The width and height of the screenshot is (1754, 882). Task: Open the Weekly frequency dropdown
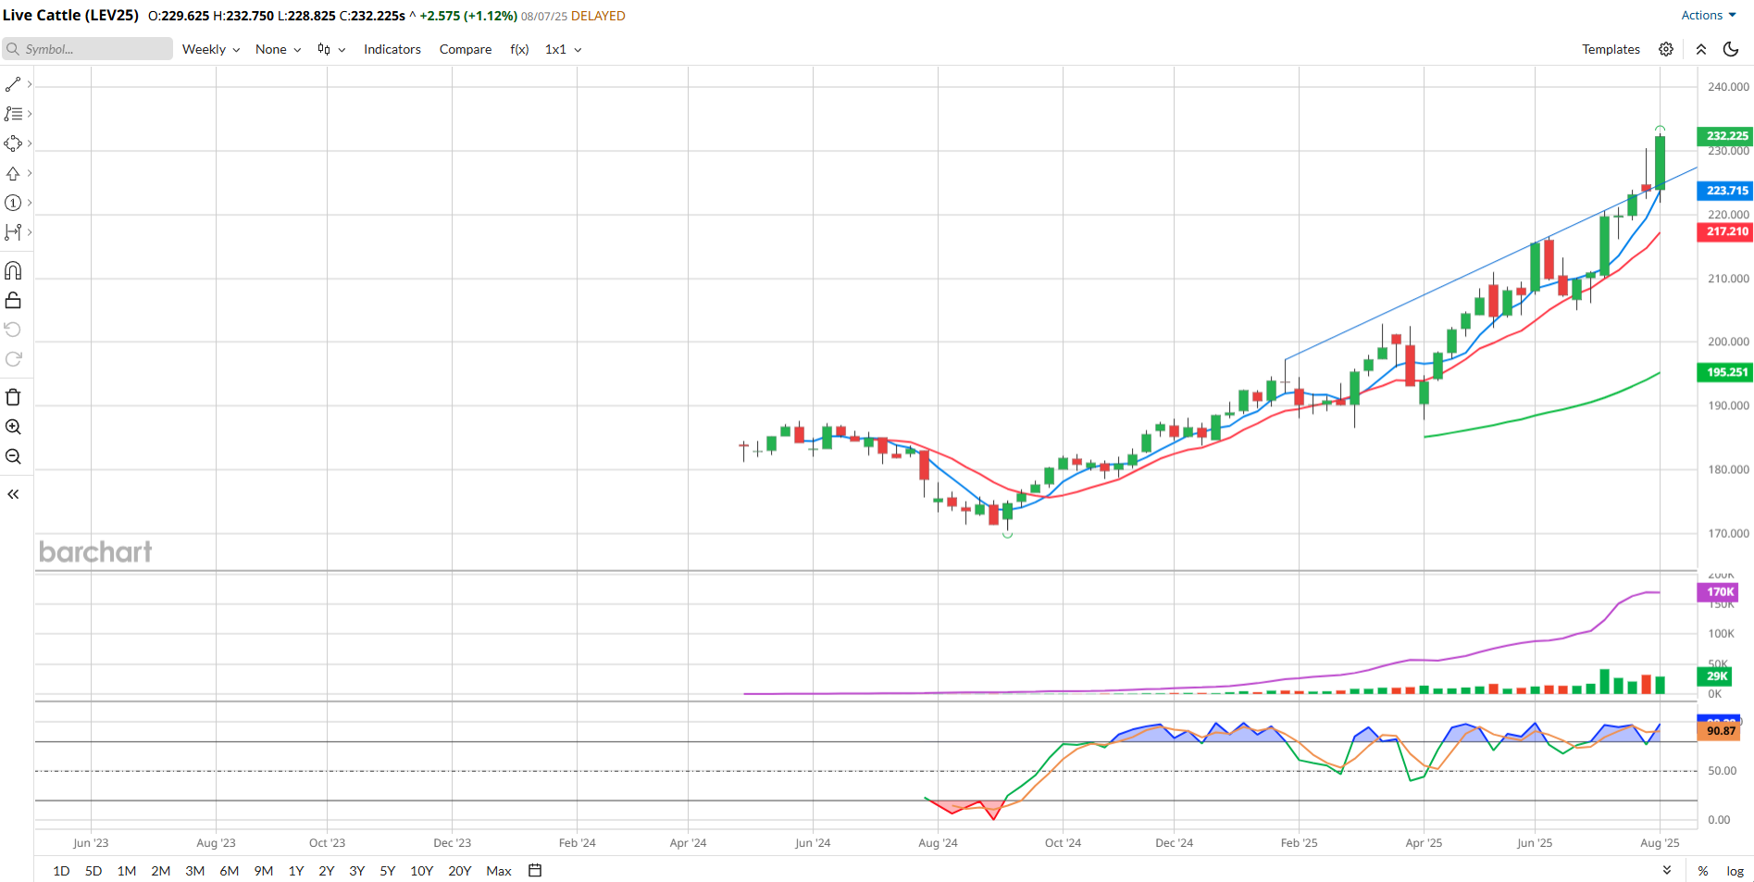click(210, 49)
